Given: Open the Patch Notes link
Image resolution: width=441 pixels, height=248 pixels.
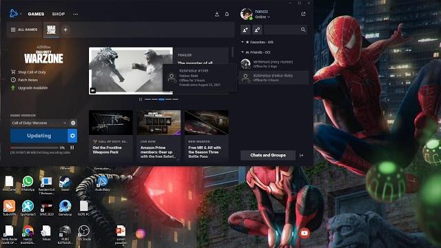Looking at the screenshot, I should click(28, 80).
